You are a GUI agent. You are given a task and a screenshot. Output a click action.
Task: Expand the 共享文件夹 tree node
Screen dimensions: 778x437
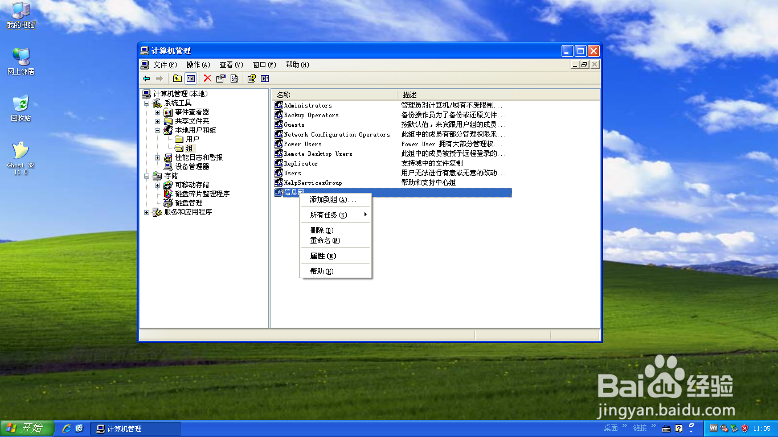point(158,121)
